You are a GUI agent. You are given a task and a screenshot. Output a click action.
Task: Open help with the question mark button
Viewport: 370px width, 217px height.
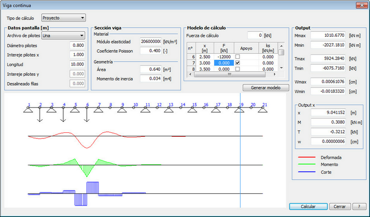coord(359,207)
